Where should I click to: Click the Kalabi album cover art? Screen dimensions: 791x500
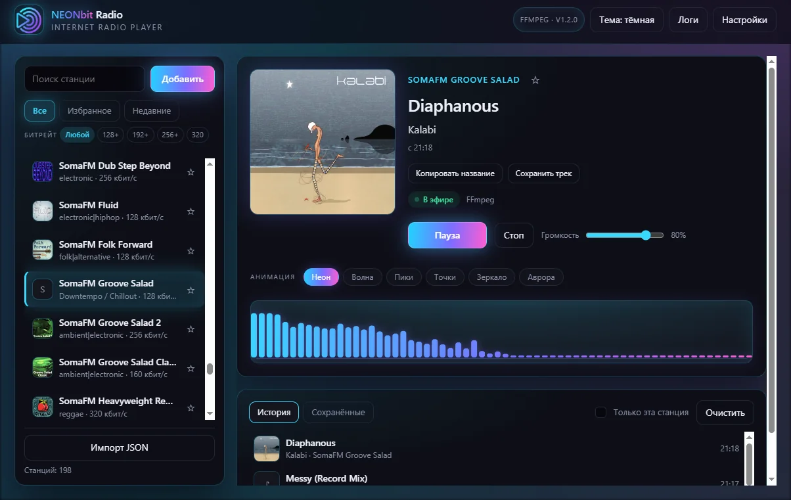point(323,142)
